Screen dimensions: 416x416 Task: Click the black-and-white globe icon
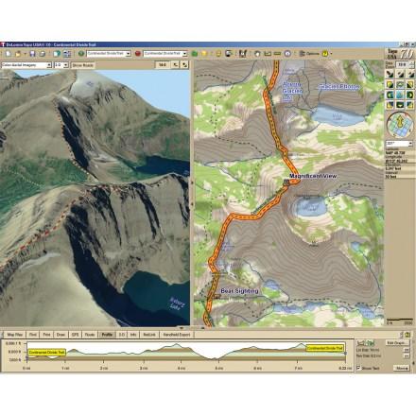coord(229,54)
